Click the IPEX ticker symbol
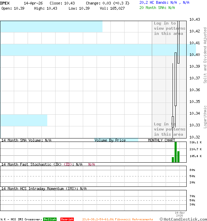Image resolution: width=207 pixels, height=221 pixels. coord(5,3)
